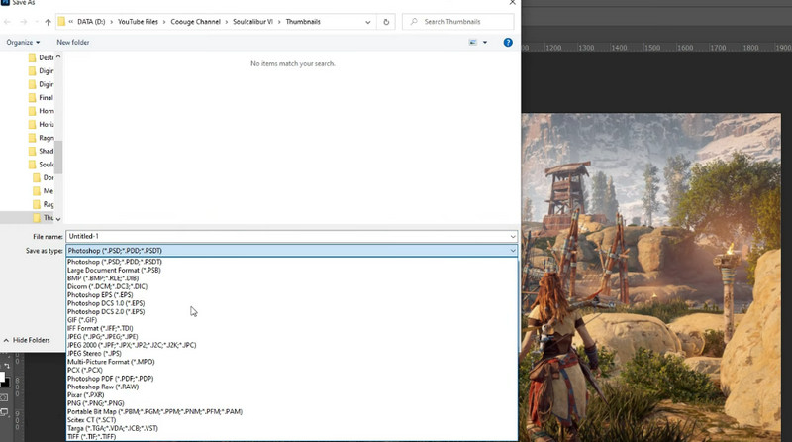792x442 pixels.
Task: Click the folder tree scroll up arrow
Action: tap(58, 56)
